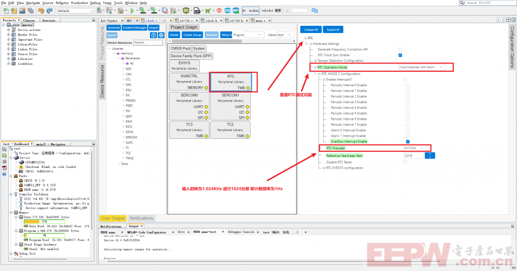Click the Read Device Memory upload icon
This screenshot has width=517, height=271.
[154, 10]
